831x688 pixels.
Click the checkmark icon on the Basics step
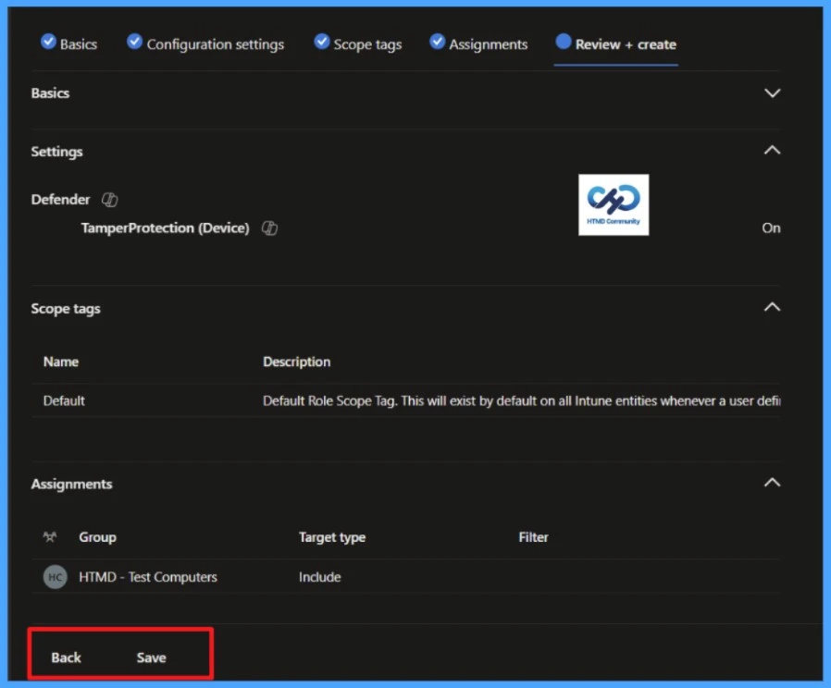tap(49, 41)
